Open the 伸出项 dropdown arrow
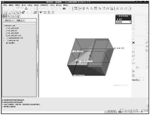The image size is (151, 115). click(x=143, y=80)
